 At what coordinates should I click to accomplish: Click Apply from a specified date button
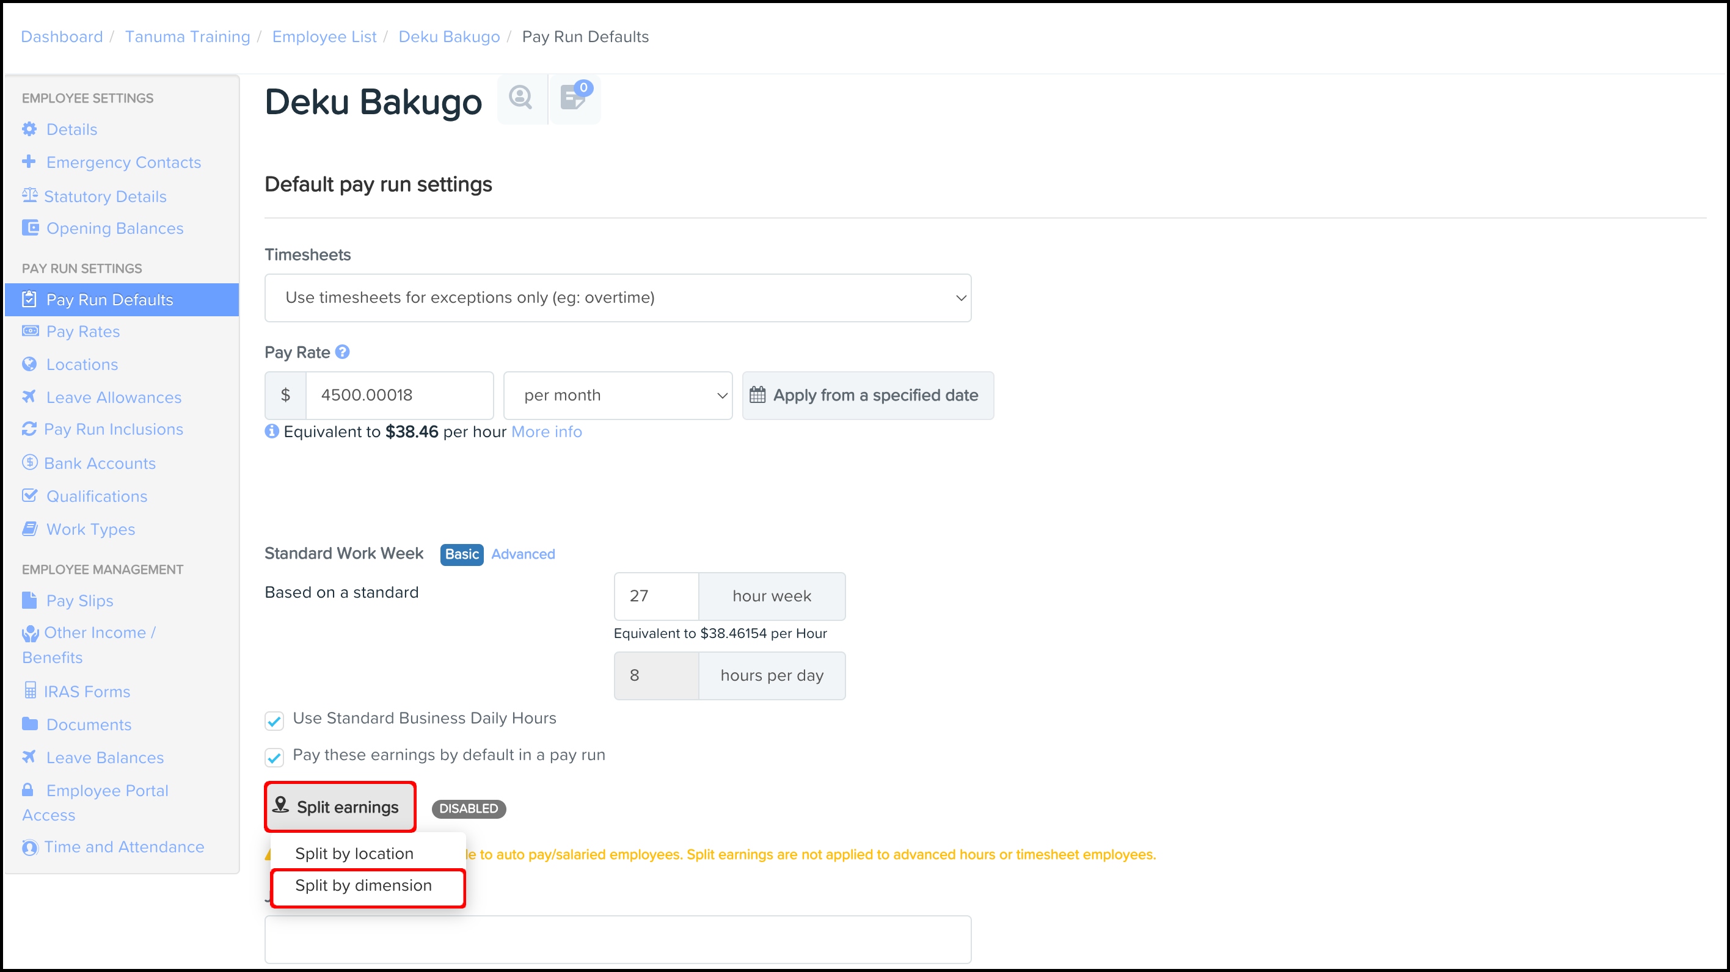[867, 396]
